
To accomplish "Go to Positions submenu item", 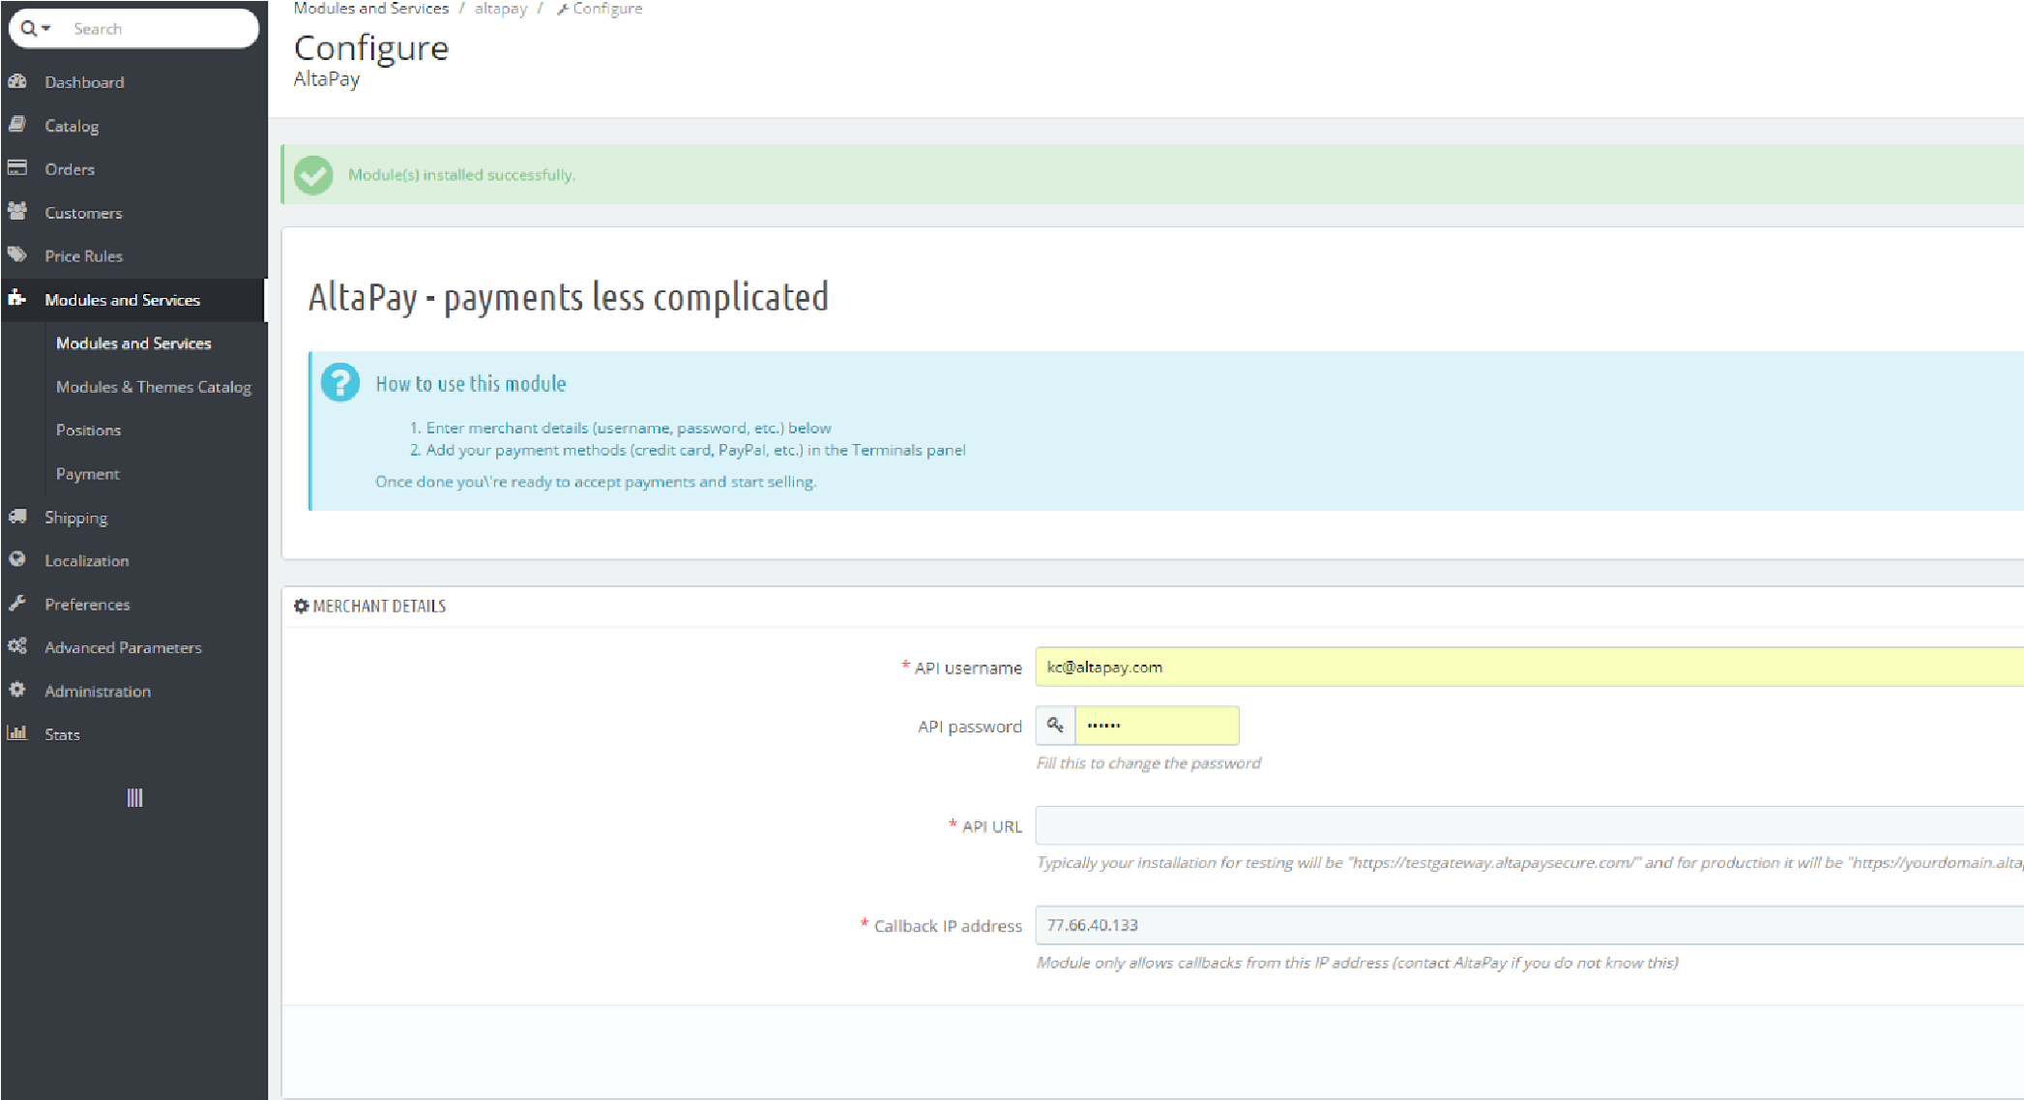I will coord(88,430).
